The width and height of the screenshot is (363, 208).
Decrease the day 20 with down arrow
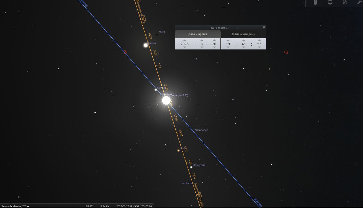(x=214, y=47)
